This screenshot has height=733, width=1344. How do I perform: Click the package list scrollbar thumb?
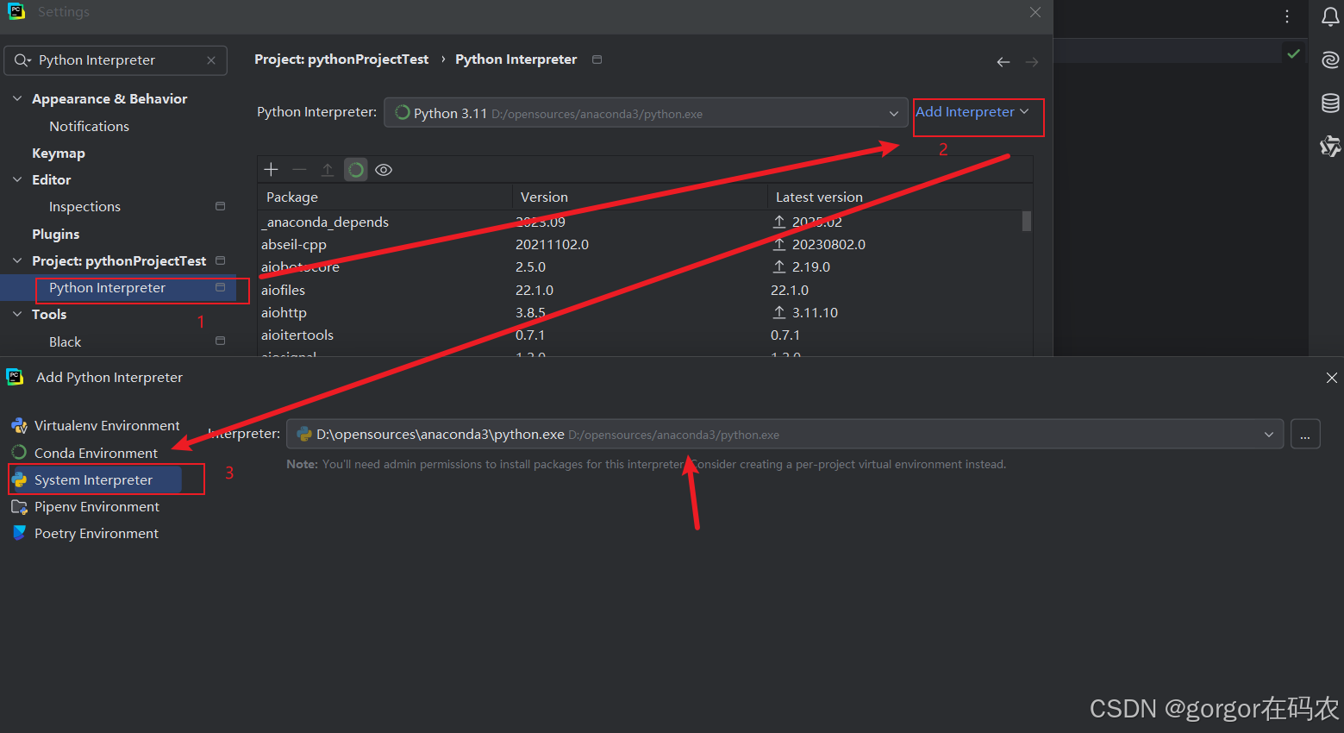[x=1027, y=221]
